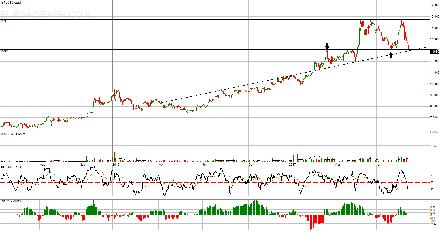The image size is (440, 233).
Task: Select the Vol Ma. 14 indicator label
Action: coord(13,134)
